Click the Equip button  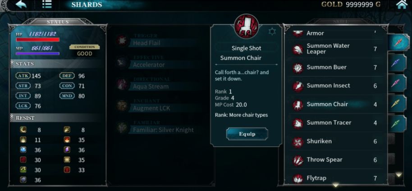point(247,134)
